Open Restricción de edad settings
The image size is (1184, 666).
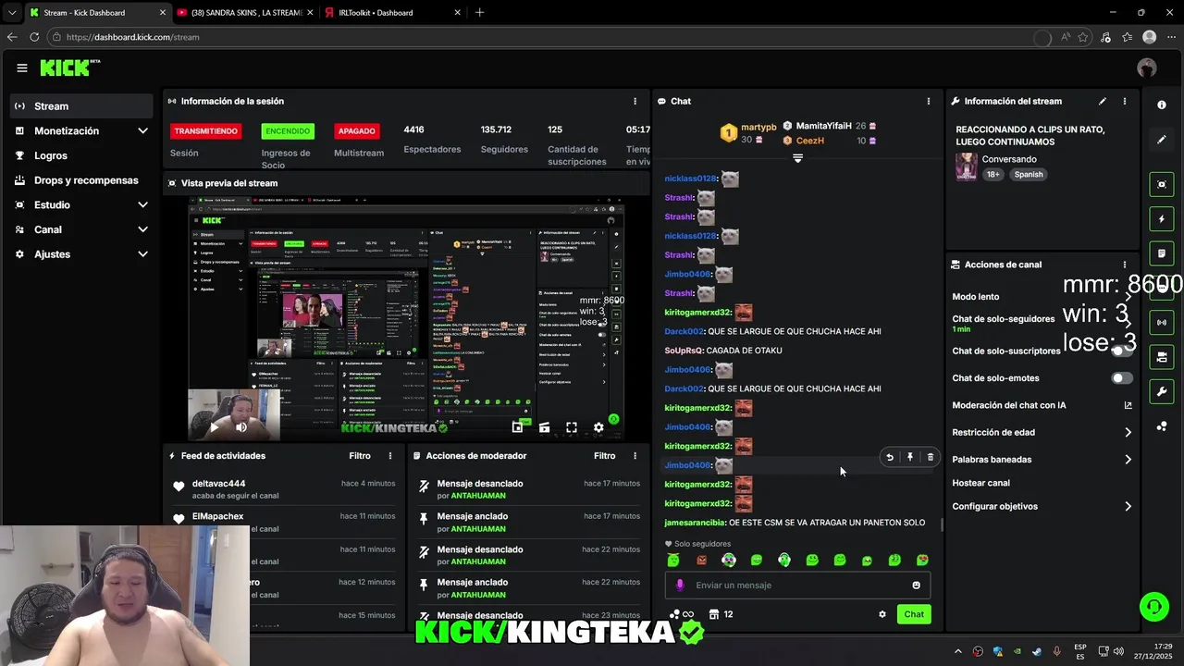point(1042,432)
